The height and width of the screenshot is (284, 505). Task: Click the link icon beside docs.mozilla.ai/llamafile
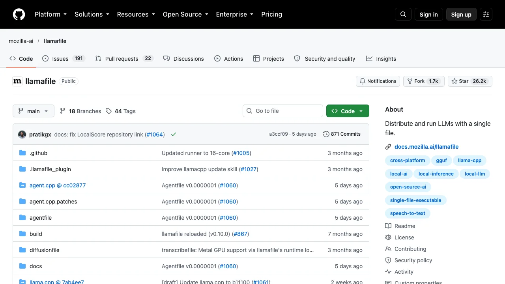coord(388,147)
